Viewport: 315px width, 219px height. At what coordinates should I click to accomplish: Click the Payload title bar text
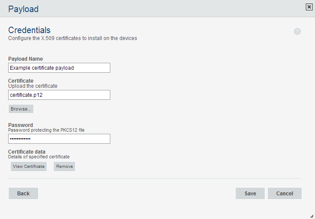click(x=23, y=9)
